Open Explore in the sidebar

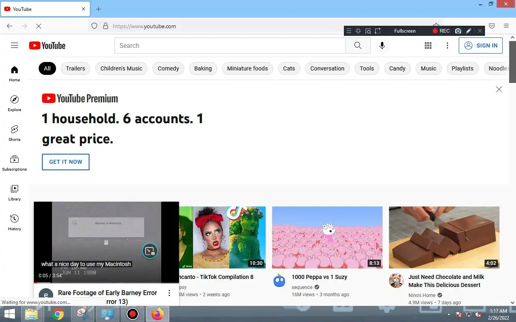coord(15,103)
